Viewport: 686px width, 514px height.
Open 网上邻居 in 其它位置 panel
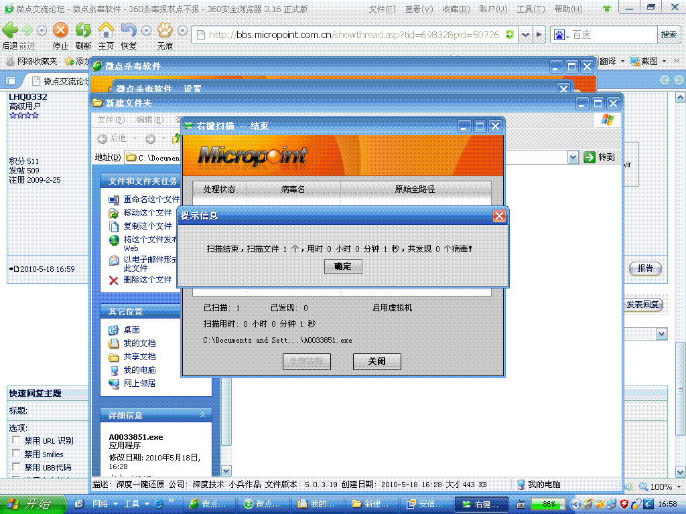click(x=139, y=383)
